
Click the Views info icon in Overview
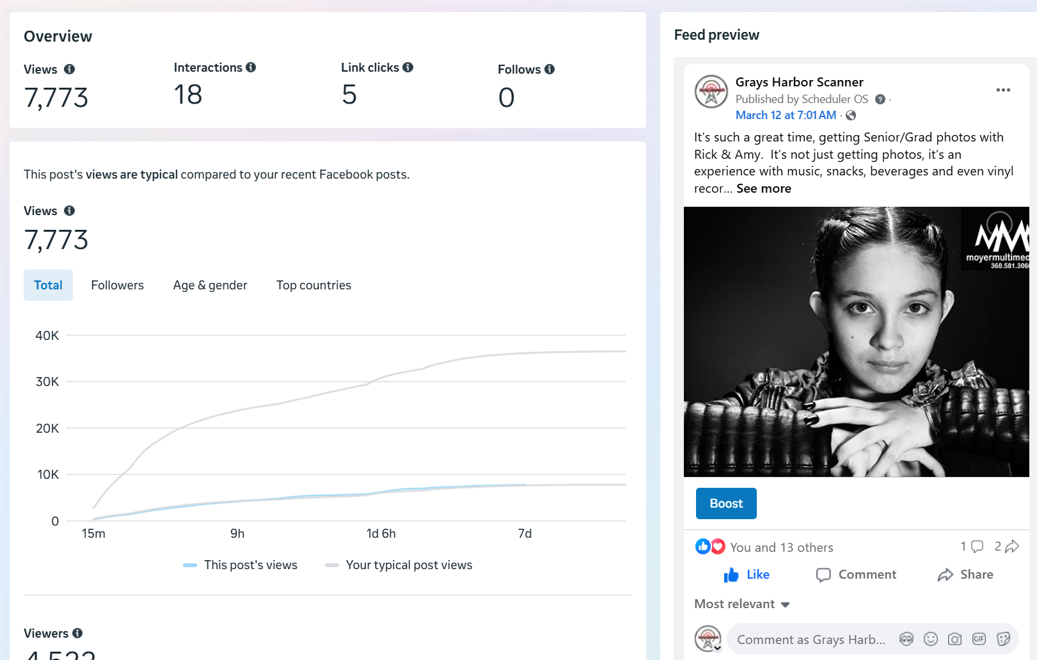click(x=69, y=69)
